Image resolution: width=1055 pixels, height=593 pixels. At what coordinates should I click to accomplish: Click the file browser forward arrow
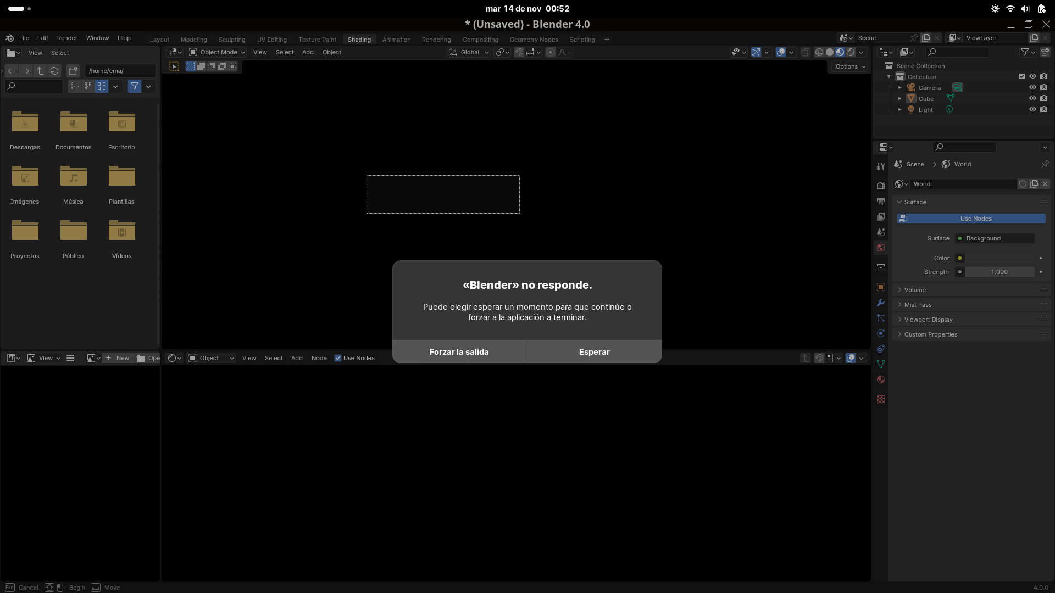tap(26, 71)
